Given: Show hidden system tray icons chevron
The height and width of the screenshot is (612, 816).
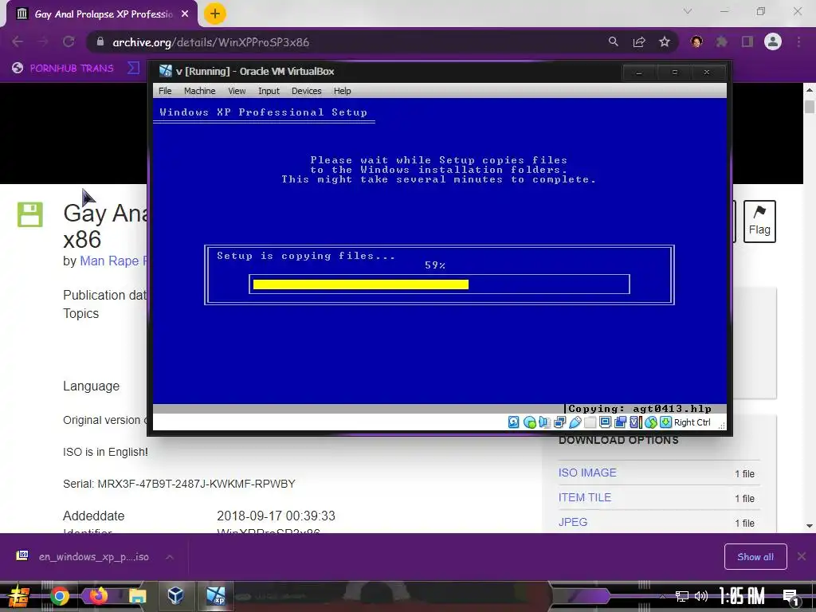Looking at the screenshot, I should [662, 596].
